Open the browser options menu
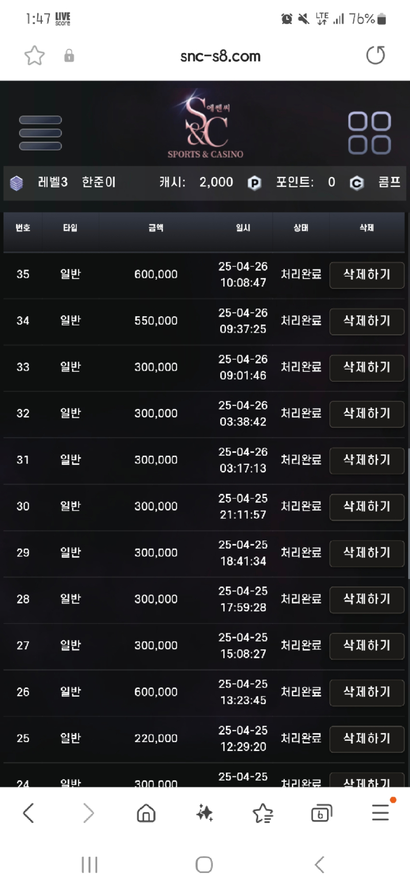The height and width of the screenshot is (890, 410). [x=381, y=812]
